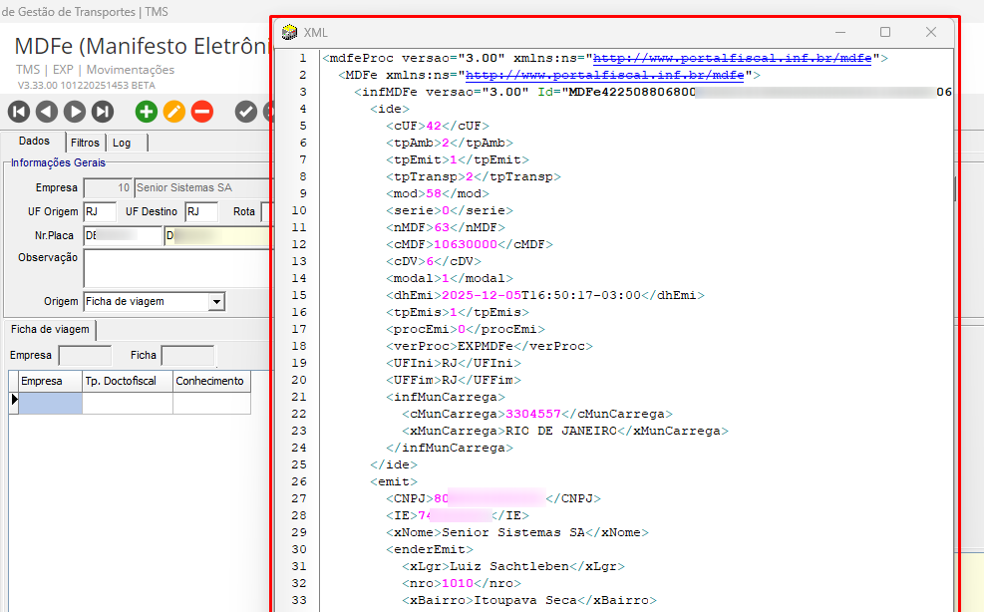Click the nMDF value 63

[442, 227]
